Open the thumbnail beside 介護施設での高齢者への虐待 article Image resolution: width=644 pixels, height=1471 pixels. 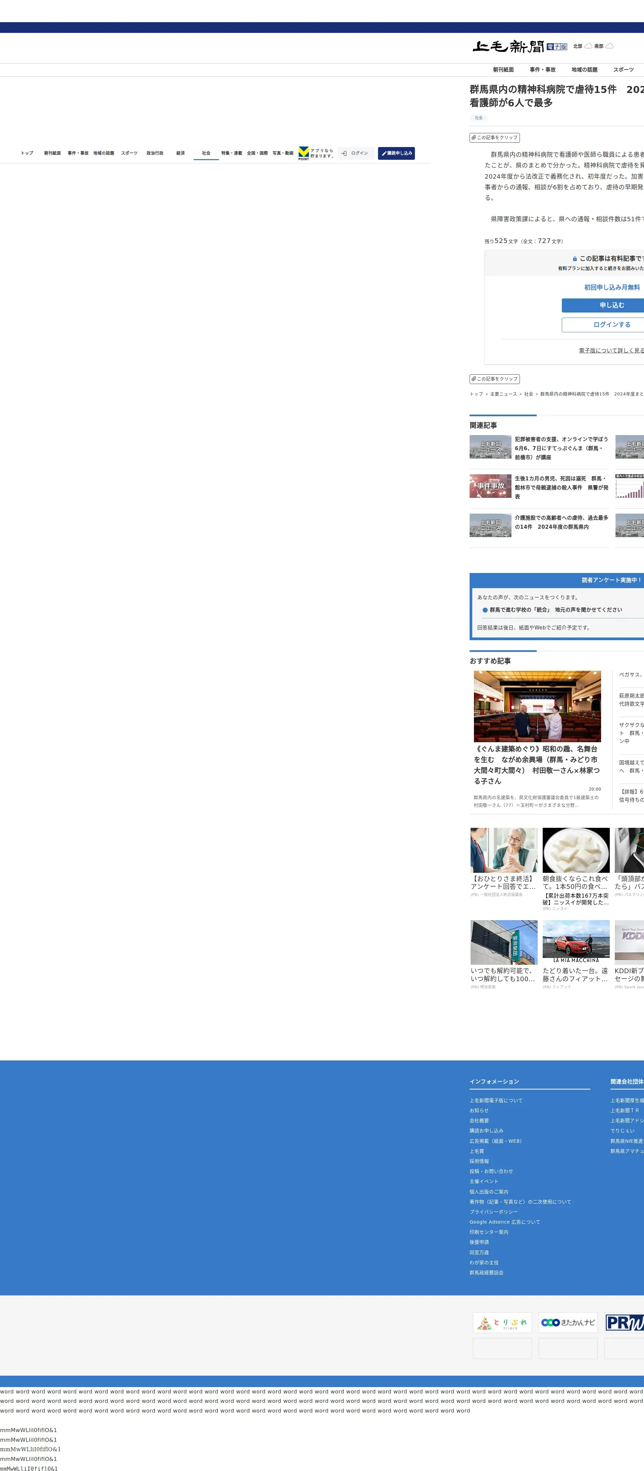pyautogui.click(x=491, y=525)
